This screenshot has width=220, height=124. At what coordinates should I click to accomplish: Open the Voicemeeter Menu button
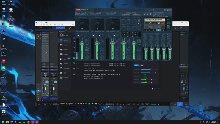(159, 10)
